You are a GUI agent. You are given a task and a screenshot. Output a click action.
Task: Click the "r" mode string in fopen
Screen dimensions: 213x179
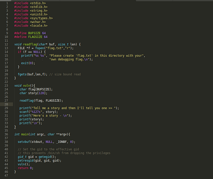[68, 48]
